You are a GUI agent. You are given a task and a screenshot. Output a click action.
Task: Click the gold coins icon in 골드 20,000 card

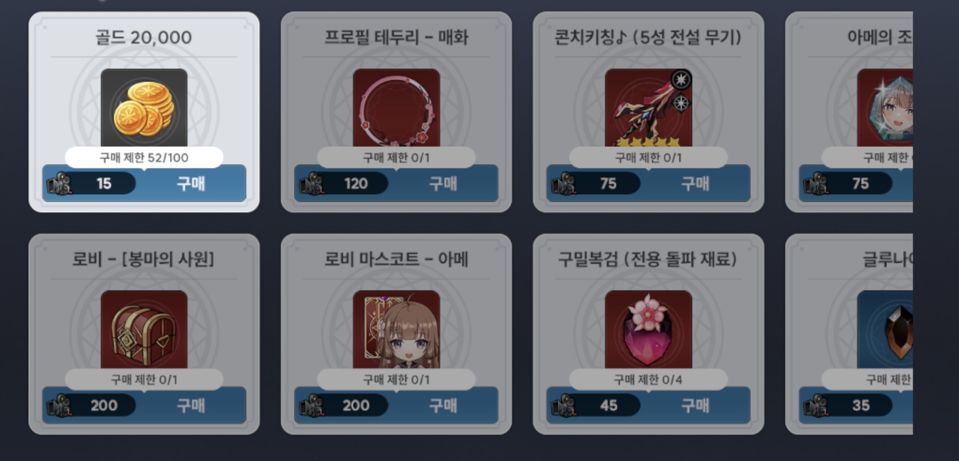point(144,108)
